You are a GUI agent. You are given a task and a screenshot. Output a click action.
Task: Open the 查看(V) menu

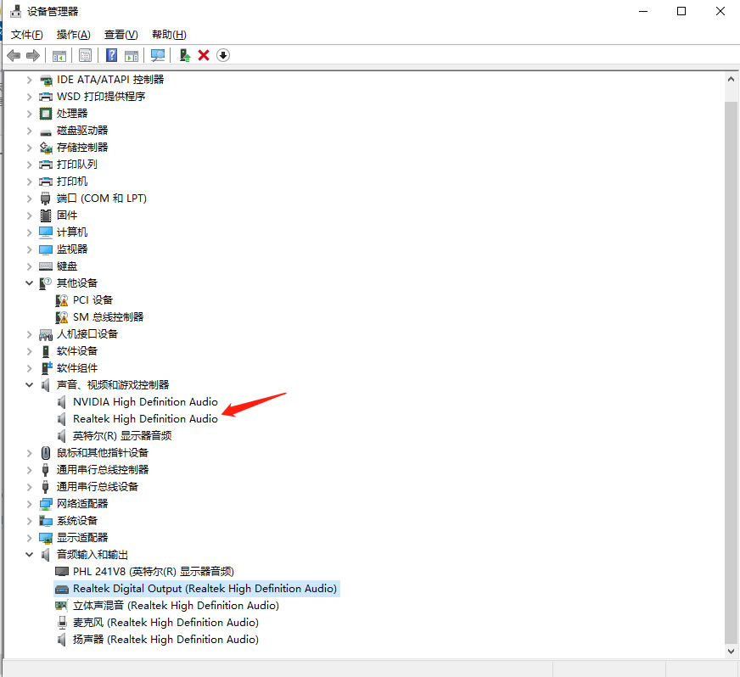121,35
